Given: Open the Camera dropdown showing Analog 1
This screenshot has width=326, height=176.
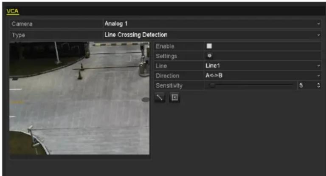Looking at the screenshot, I should pyautogui.click(x=212, y=24).
